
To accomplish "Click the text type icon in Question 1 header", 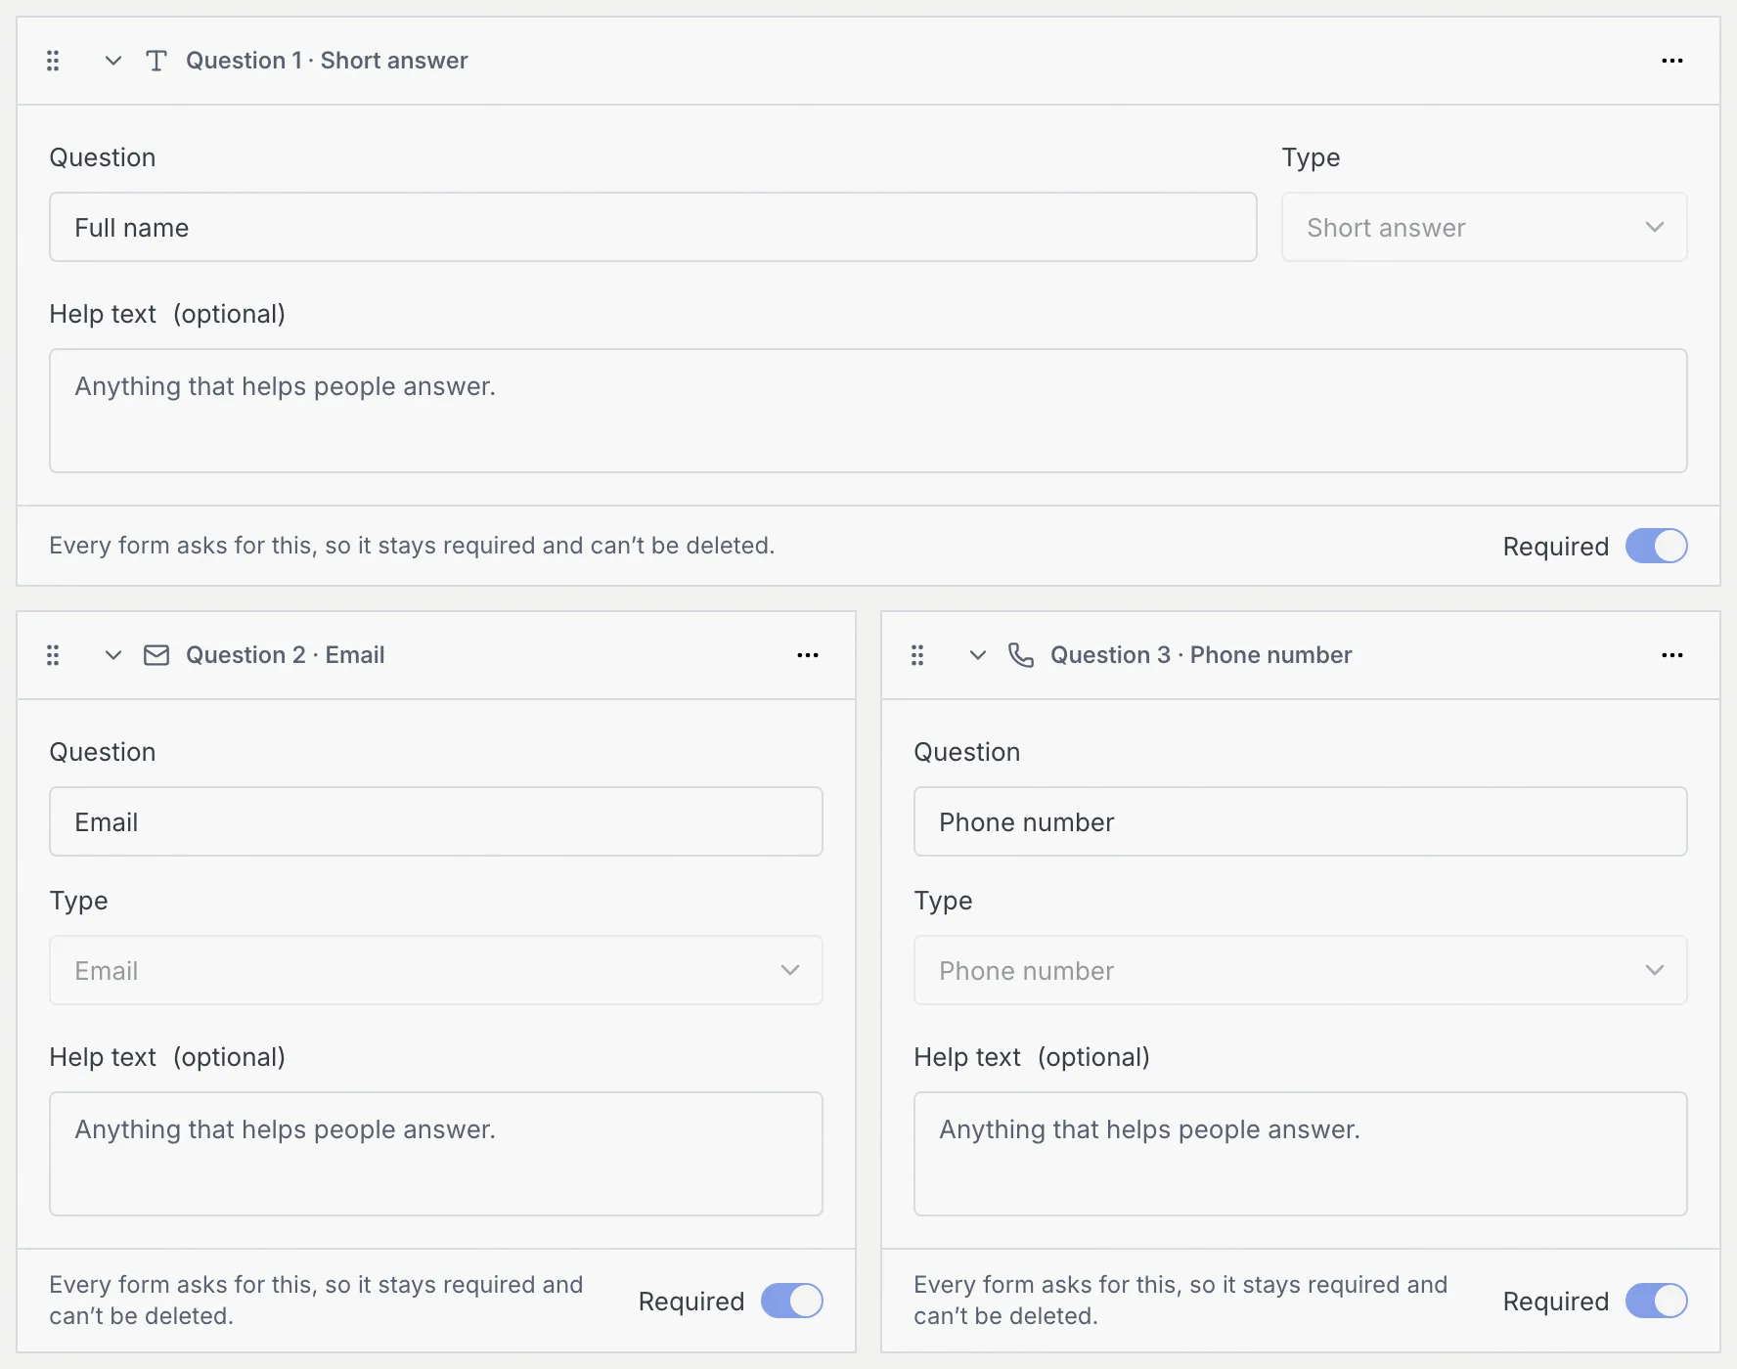I will 156,61.
